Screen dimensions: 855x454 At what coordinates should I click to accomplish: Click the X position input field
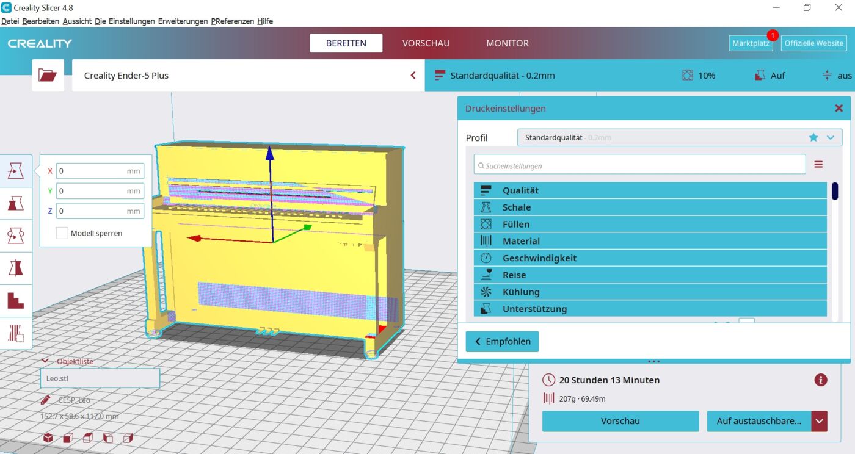click(x=100, y=171)
